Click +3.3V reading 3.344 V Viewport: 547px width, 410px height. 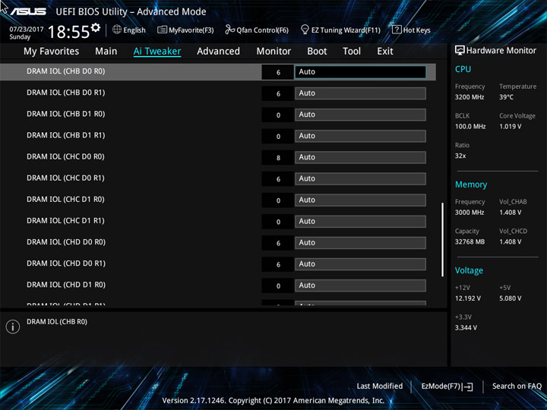tap(466, 328)
